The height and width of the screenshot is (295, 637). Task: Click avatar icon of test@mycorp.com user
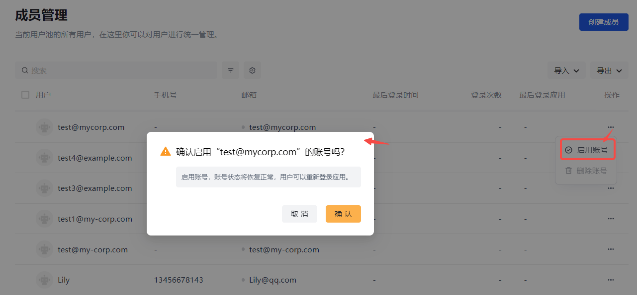(x=44, y=127)
